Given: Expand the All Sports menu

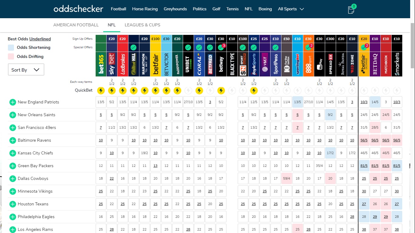Looking at the screenshot, I should (291, 9).
